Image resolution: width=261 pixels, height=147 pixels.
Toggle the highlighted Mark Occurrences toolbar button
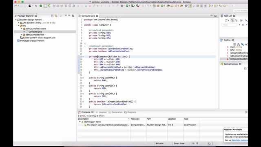190,6
